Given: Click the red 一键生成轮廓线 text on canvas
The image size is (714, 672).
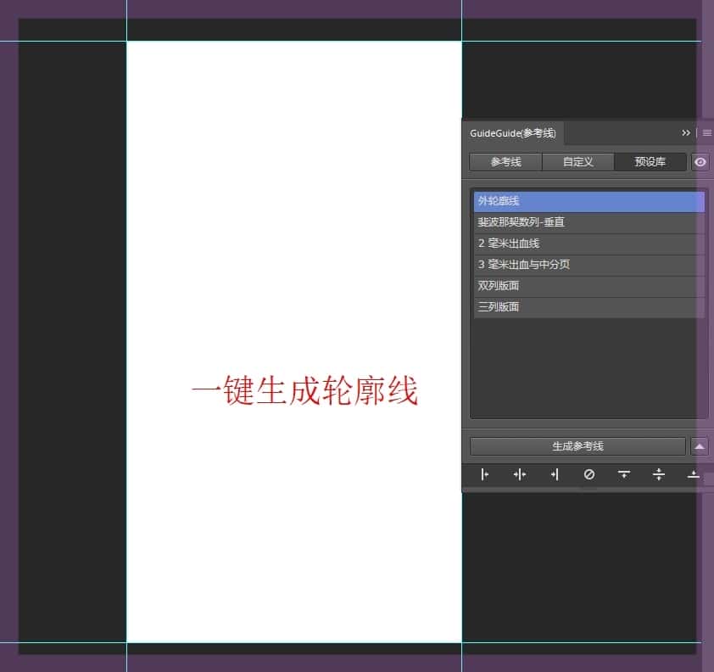Looking at the screenshot, I should tap(304, 391).
